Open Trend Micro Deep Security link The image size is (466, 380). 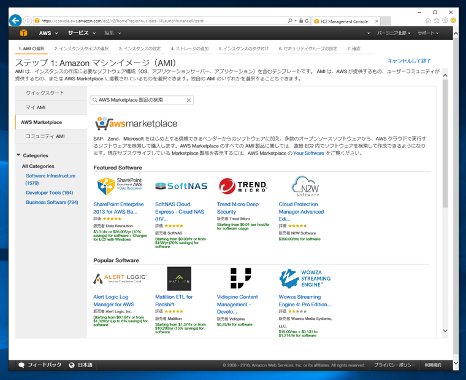(238, 208)
